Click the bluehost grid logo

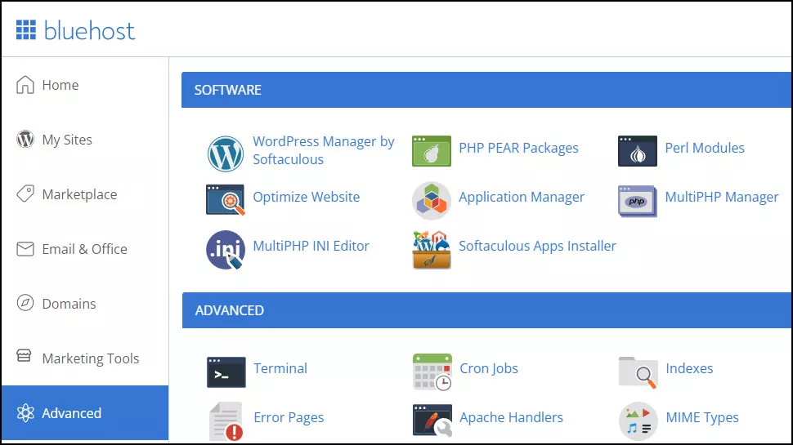(x=26, y=29)
